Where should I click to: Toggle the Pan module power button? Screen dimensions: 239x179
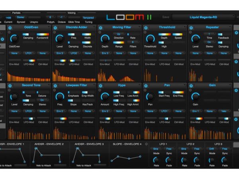[x=146, y=86]
